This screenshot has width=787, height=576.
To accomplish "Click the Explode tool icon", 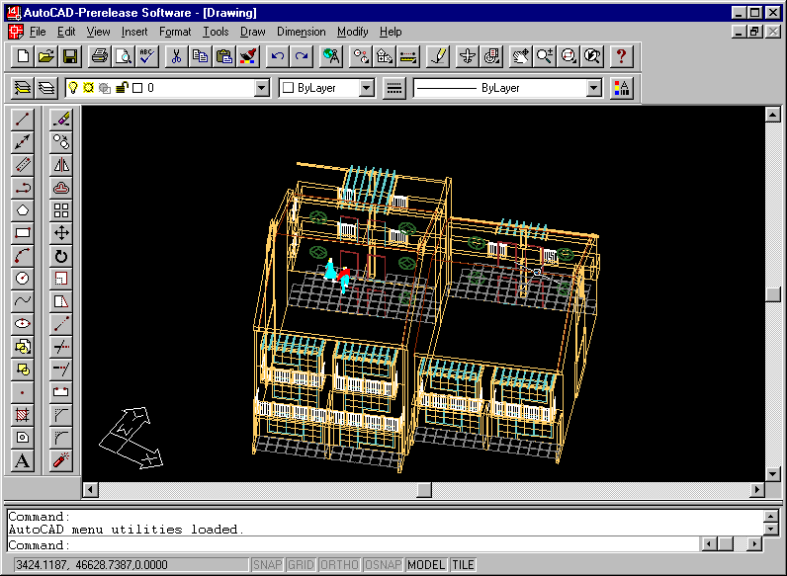I will click(x=61, y=460).
